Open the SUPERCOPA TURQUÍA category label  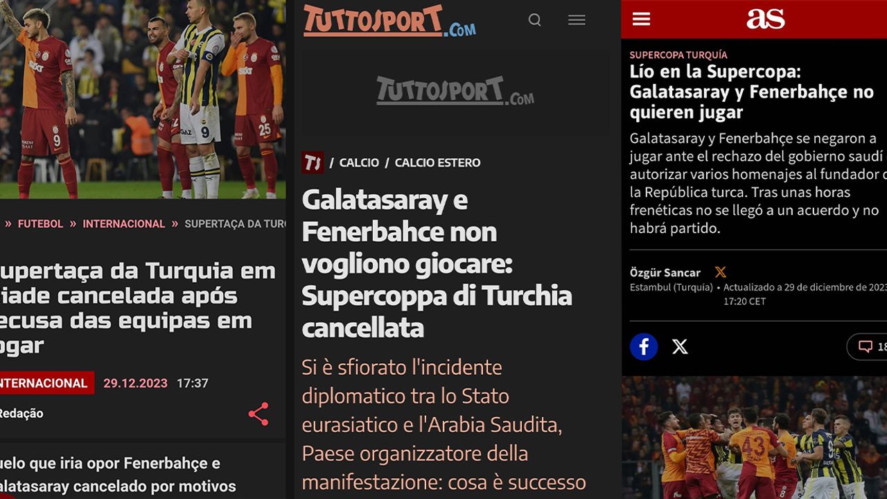(x=678, y=55)
